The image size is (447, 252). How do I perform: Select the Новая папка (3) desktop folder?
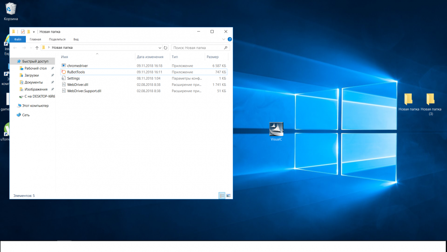[x=430, y=99]
